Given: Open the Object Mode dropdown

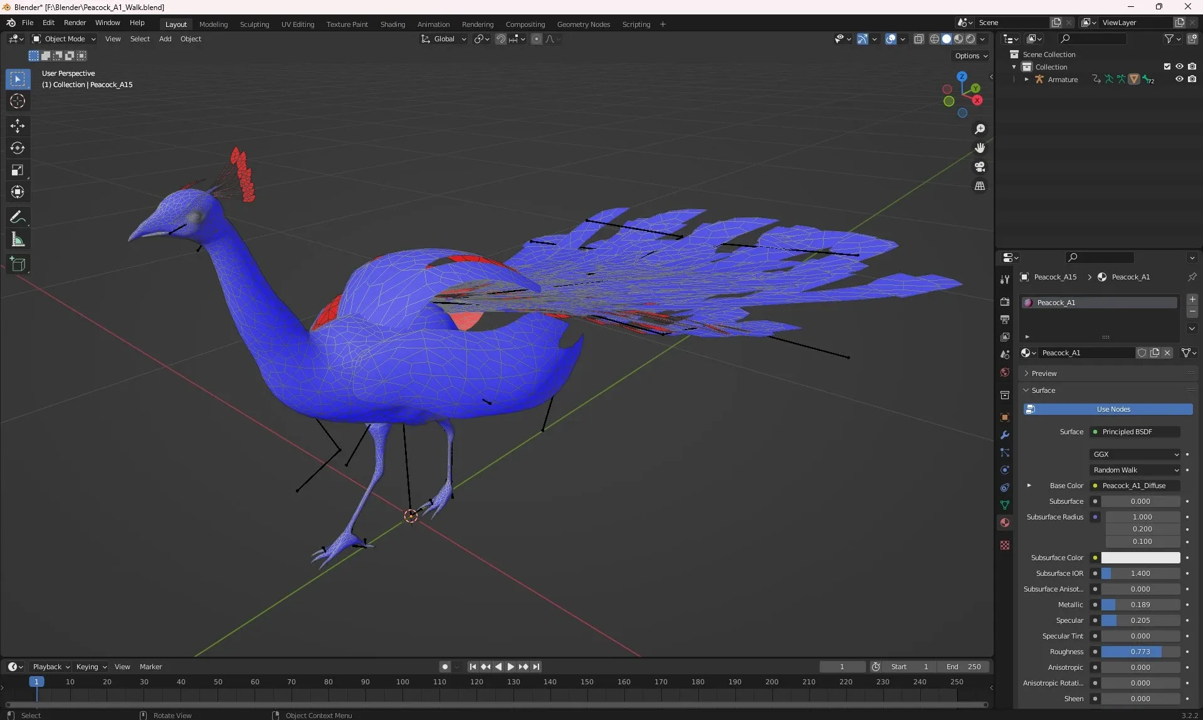Looking at the screenshot, I should 64,39.
